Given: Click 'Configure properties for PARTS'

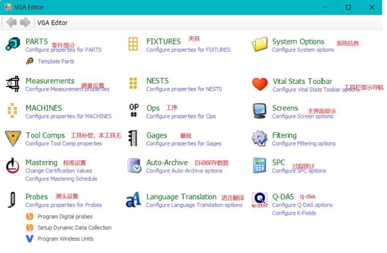Looking at the screenshot, I should (64, 50).
